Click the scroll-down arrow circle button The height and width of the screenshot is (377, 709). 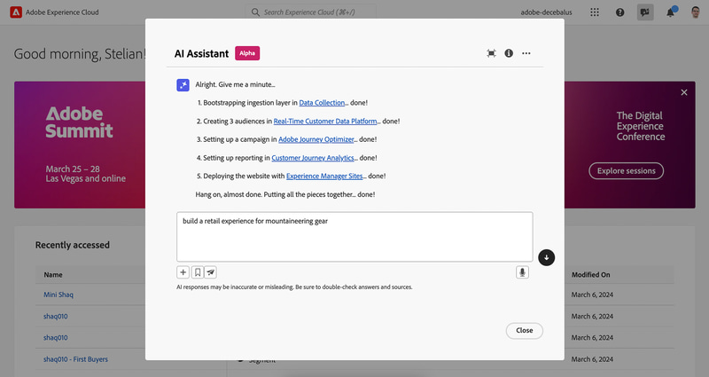tap(546, 257)
